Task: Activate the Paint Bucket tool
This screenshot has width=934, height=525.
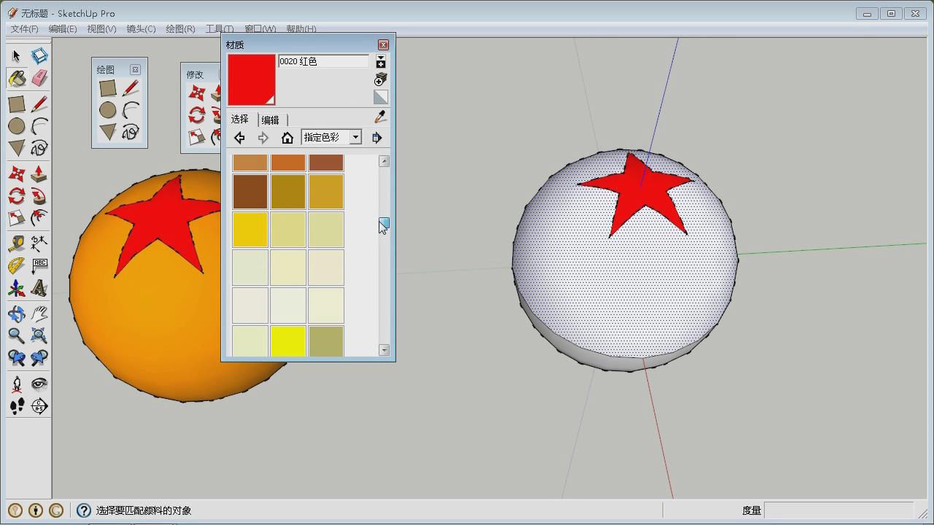Action: pos(16,78)
